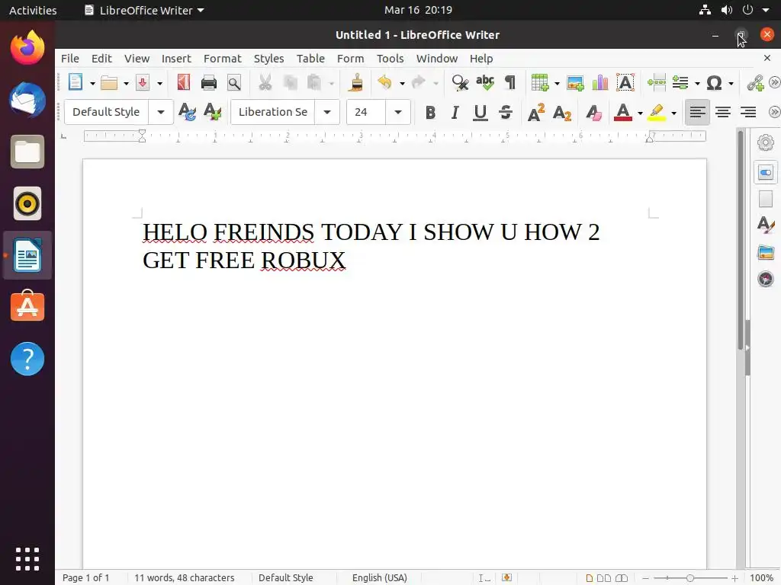
Task: Click the 100% zoom level
Action: pyautogui.click(x=762, y=578)
